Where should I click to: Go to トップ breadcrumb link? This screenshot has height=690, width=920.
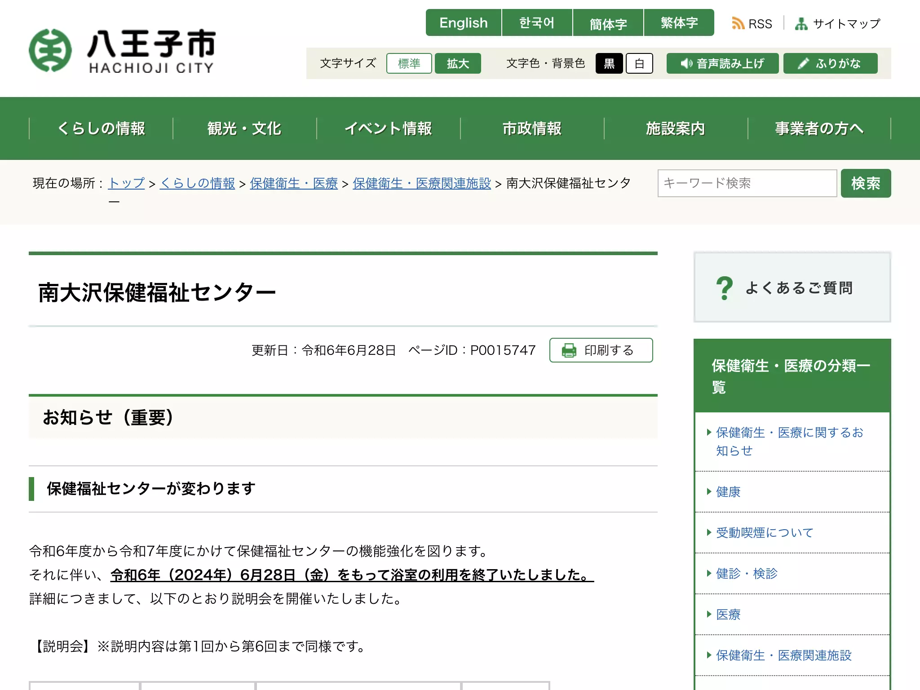(x=126, y=183)
